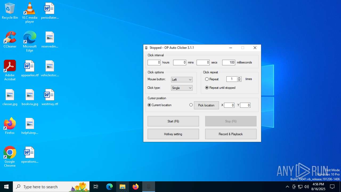Increase repeat times with the up arrow
341x192 pixels.
click(239, 78)
